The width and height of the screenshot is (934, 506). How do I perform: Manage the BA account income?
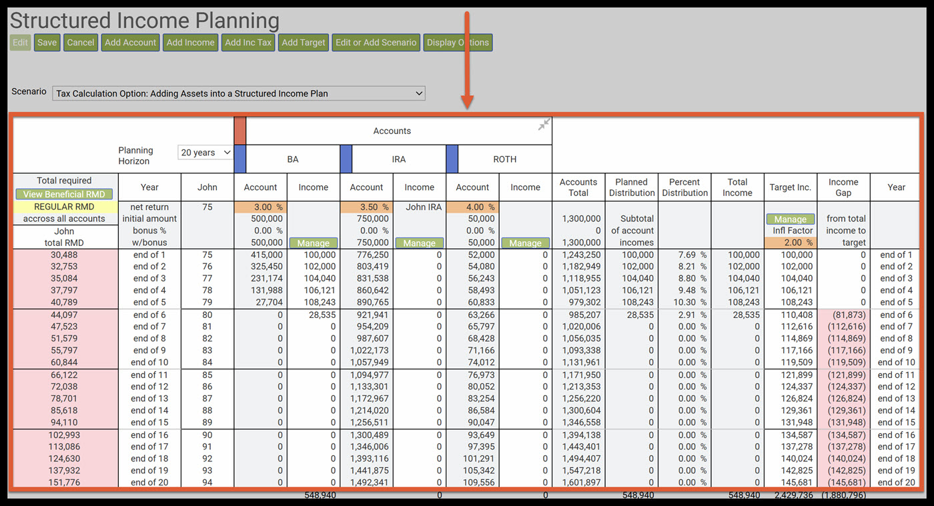[x=314, y=243]
